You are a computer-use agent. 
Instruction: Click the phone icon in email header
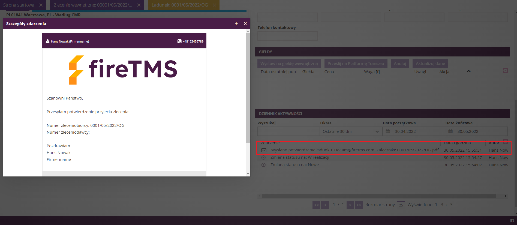coord(179,41)
